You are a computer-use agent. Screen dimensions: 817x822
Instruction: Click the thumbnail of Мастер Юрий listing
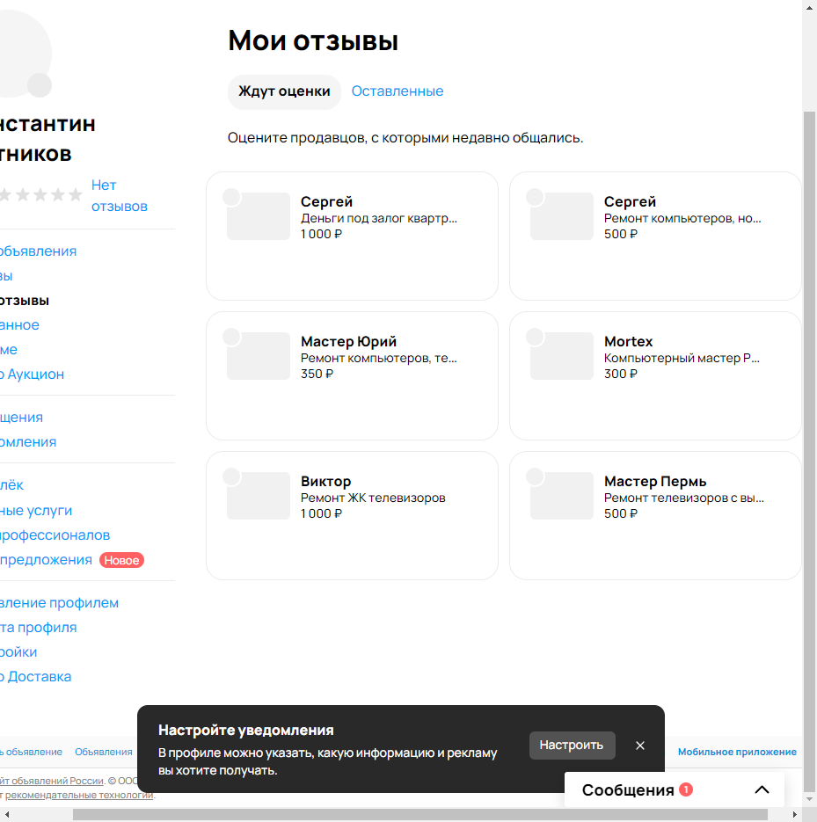click(x=259, y=356)
